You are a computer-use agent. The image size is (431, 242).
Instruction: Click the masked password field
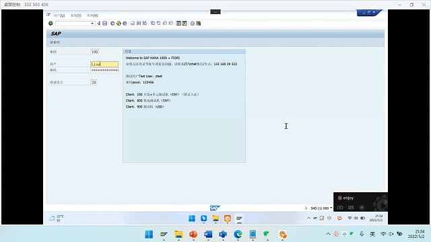click(104, 70)
